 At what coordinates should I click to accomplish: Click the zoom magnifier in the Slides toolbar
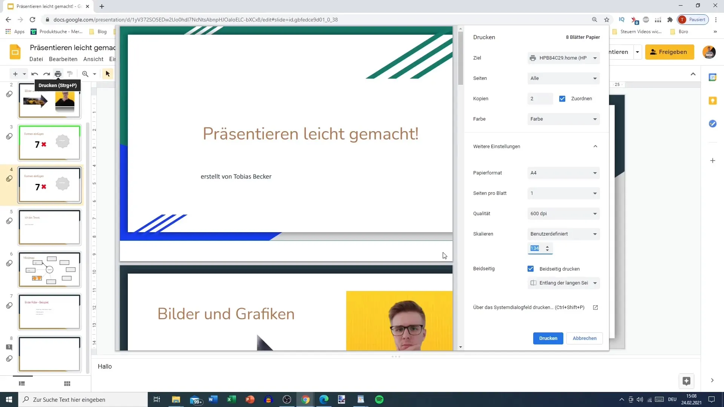(85, 74)
